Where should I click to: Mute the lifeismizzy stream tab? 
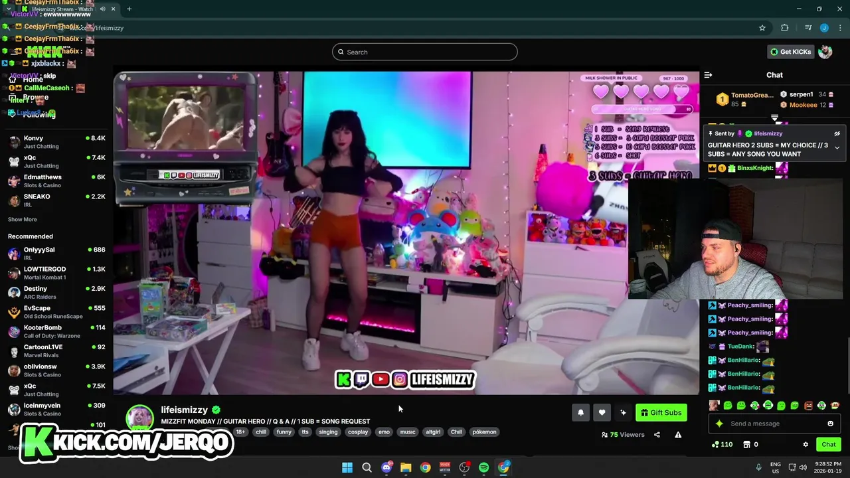(102, 9)
